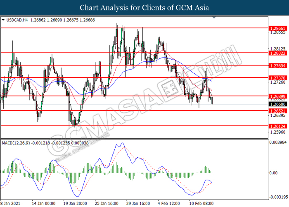This screenshot has height=207, width=289.
Task: Click the 14 Jan 00:00 time label
Action: click(43, 204)
